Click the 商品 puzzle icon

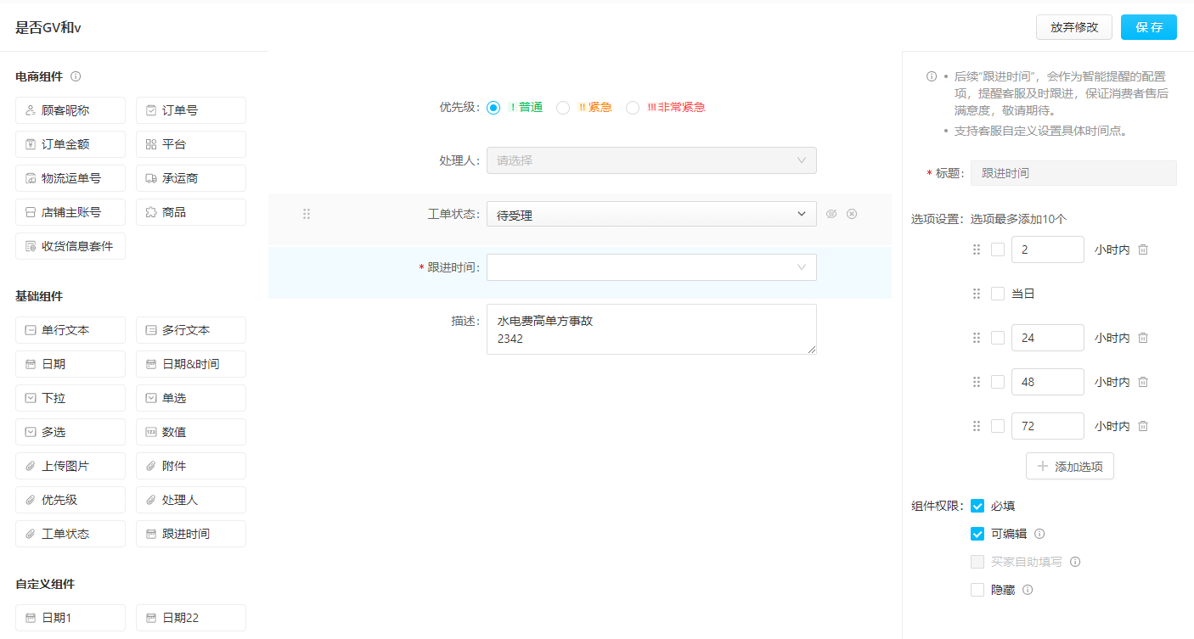coord(151,212)
